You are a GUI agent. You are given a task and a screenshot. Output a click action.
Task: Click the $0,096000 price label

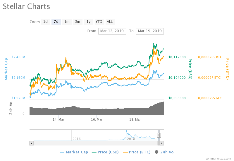[177, 98]
